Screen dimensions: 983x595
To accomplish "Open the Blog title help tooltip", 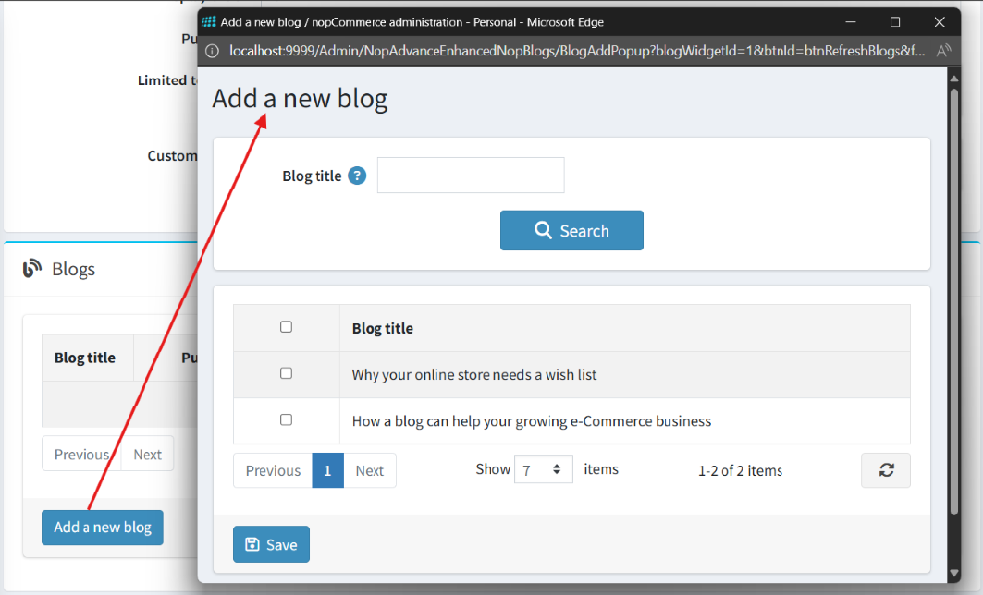I will [357, 175].
